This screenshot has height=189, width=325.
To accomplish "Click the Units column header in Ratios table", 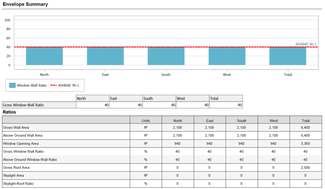I will (x=145, y=120).
